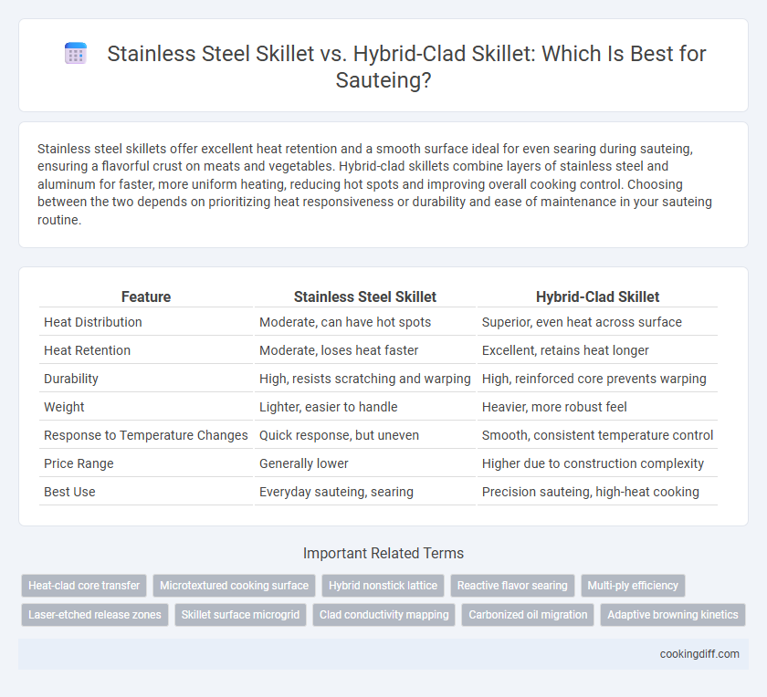
Task: Click the calendar icon beside the title
Action: [x=76, y=53]
